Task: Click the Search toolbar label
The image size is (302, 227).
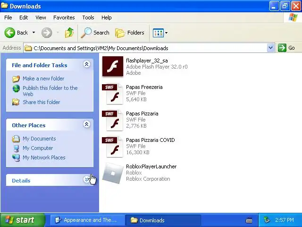Action: coord(101,33)
